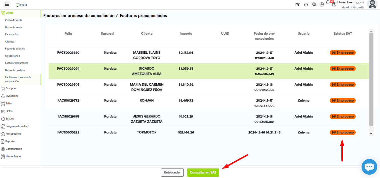Open the gift icon in top bar

coord(306,4)
